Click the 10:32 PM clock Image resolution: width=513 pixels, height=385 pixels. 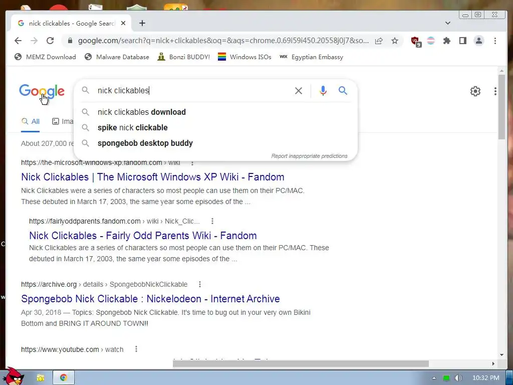pos(486,378)
